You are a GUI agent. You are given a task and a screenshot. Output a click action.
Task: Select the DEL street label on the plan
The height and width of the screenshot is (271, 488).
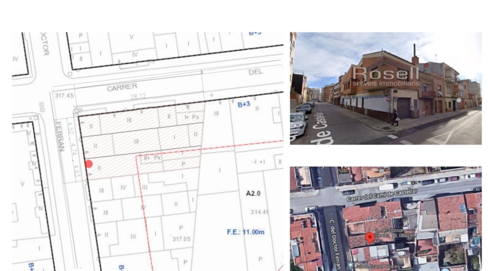[255, 72]
